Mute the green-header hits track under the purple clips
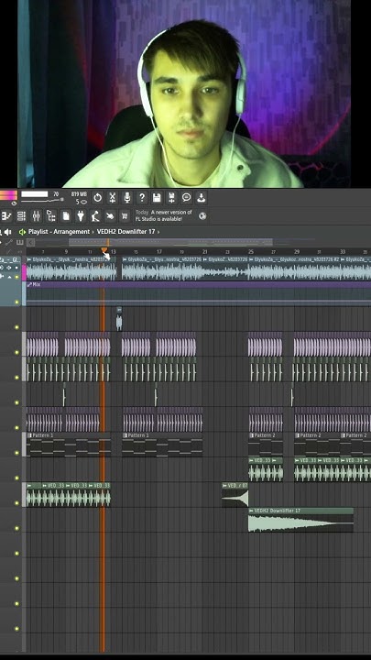Viewport: 371px width, 660px height. coord(16,378)
